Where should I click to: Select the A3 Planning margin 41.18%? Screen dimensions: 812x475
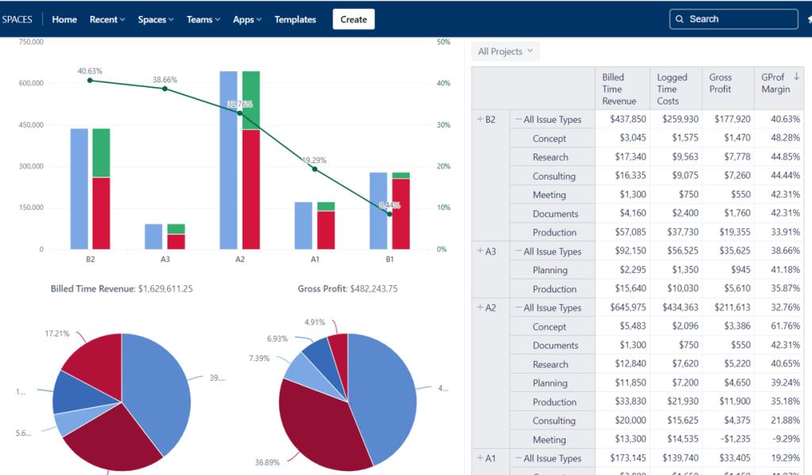pyautogui.click(x=779, y=270)
